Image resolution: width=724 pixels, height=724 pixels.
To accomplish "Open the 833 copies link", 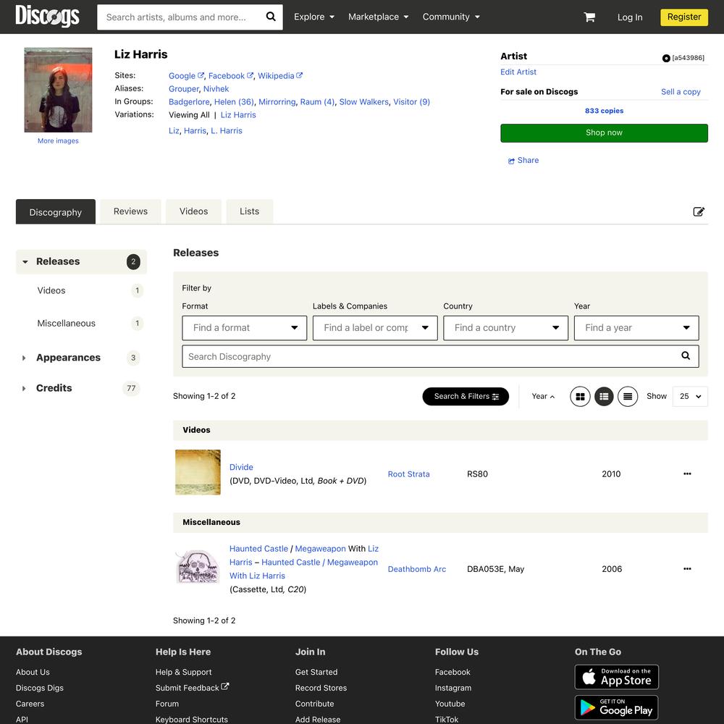I will click(604, 111).
